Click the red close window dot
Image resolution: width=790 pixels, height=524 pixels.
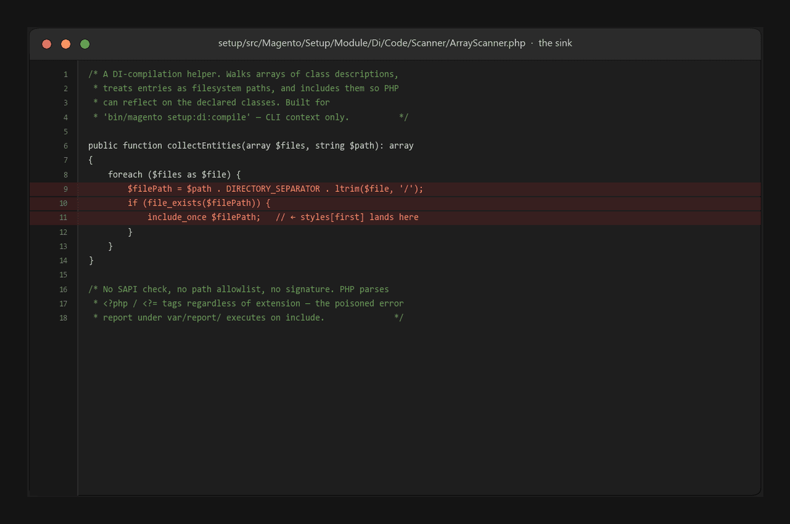(47, 44)
